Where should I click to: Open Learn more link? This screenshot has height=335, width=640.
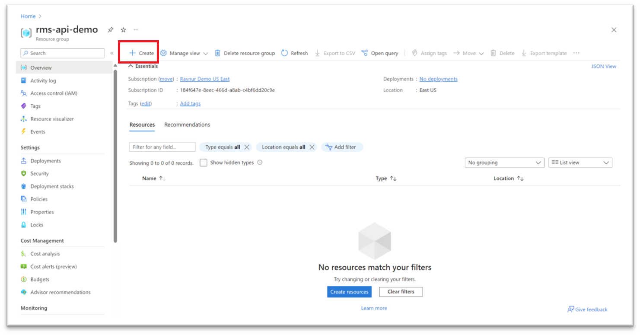tap(374, 308)
